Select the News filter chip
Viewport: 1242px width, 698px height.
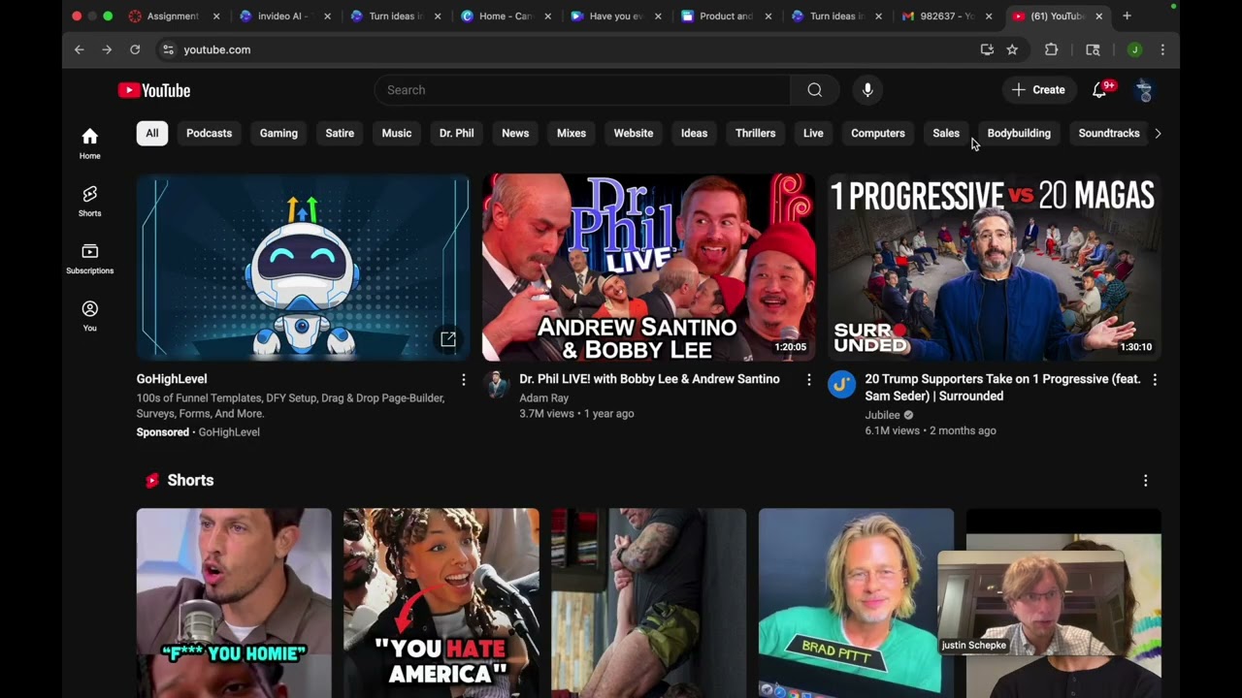tap(515, 133)
